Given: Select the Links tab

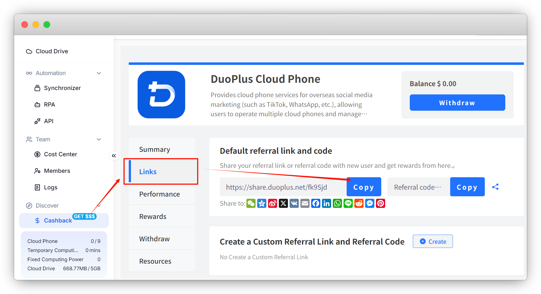Looking at the screenshot, I should point(162,171).
